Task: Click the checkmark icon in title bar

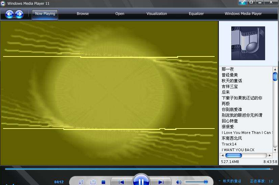Action: point(242,2)
